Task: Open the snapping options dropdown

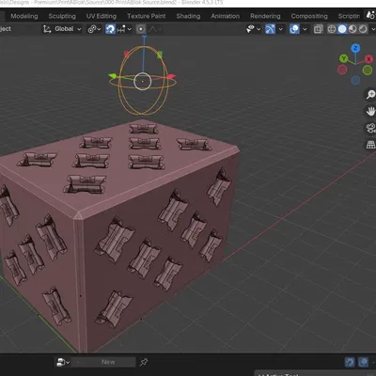Action: pos(124,29)
